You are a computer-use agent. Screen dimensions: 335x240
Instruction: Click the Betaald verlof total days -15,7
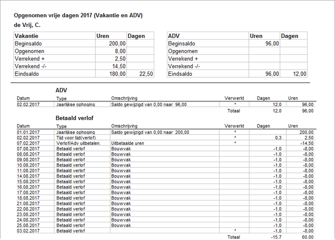click(276, 237)
